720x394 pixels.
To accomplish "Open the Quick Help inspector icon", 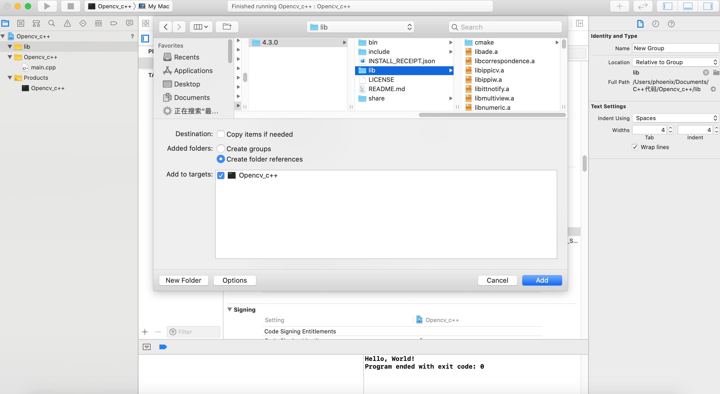I will [x=671, y=24].
